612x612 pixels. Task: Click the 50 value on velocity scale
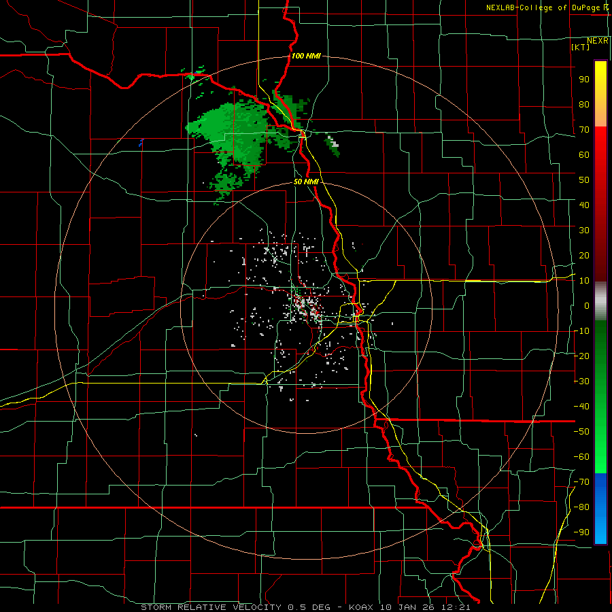(x=584, y=180)
